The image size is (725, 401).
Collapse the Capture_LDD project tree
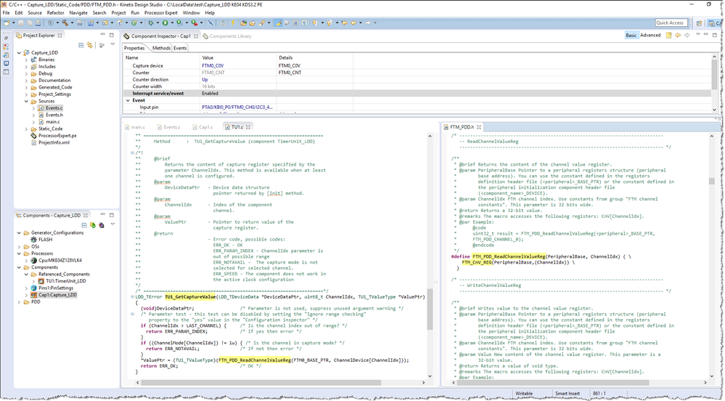[19, 53]
